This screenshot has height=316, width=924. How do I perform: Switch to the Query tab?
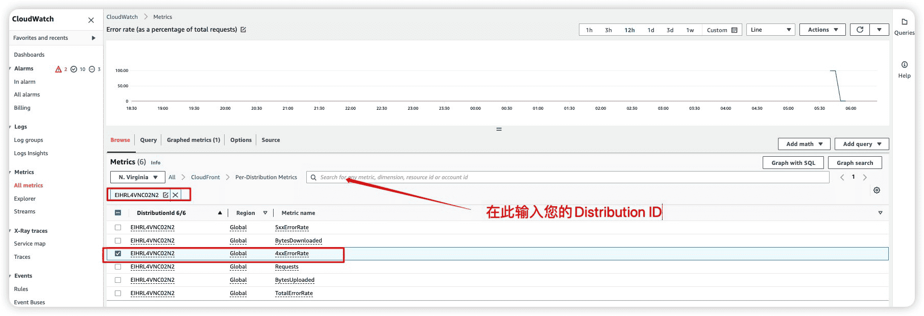pyautogui.click(x=149, y=140)
